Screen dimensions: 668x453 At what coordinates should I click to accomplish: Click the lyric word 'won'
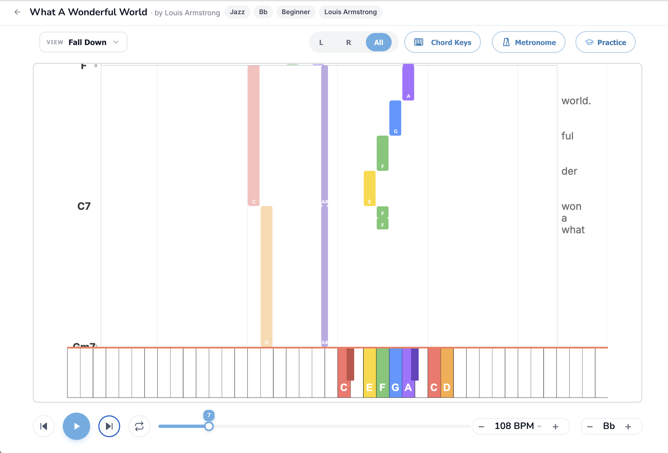571,206
